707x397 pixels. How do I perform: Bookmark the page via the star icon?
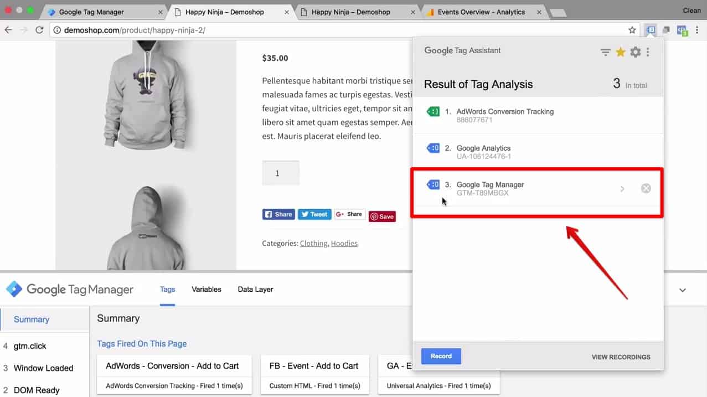coord(632,30)
